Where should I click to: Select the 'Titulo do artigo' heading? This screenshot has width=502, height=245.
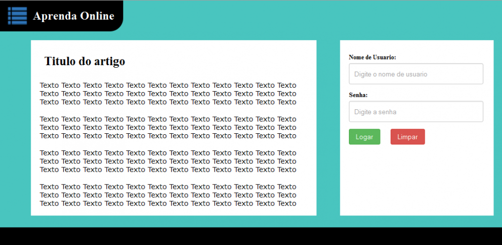[84, 62]
